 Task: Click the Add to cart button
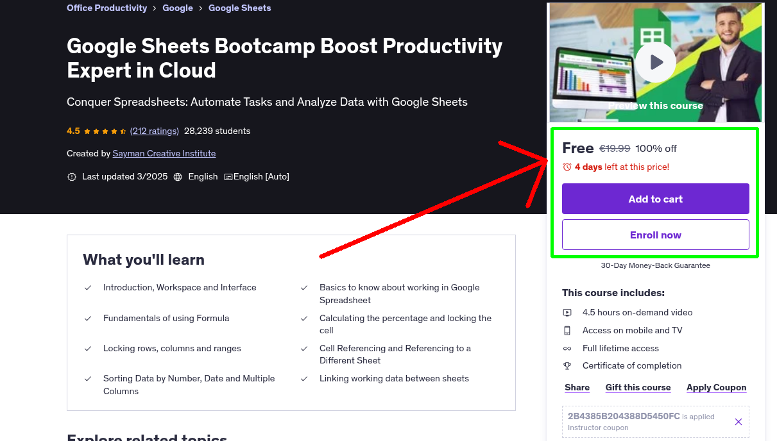tap(656, 199)
